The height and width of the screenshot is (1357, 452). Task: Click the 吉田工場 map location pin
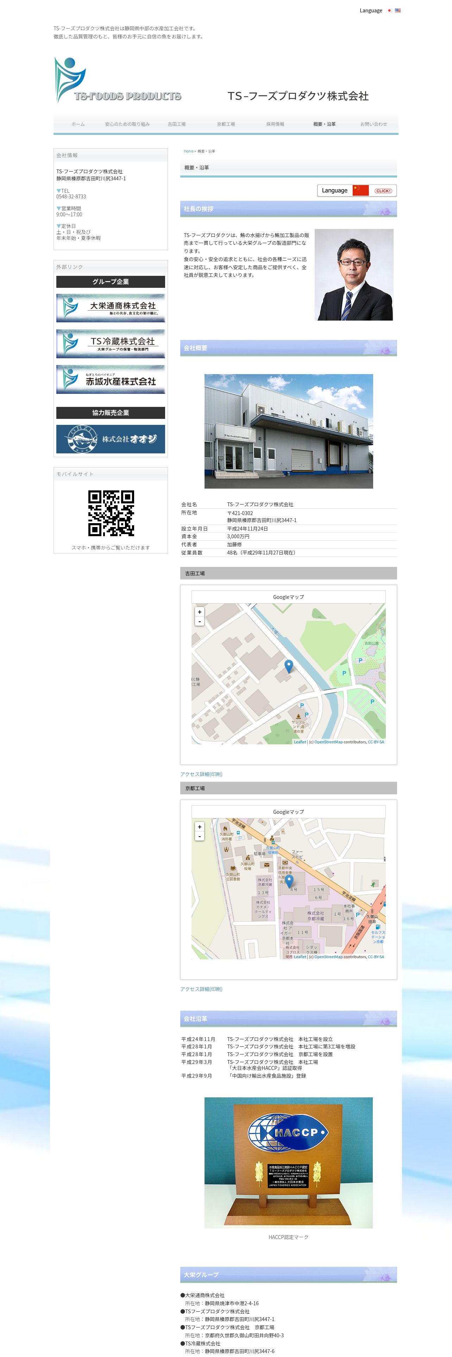(x=288, y=667)
